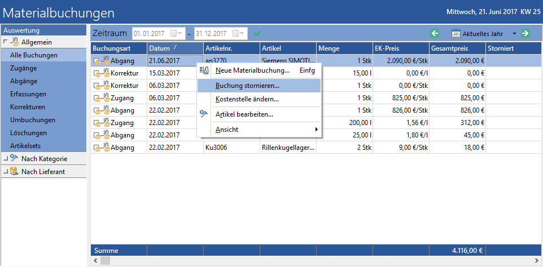Click booking icon of Abgang Ku3006 row
This screenshot has width=543, height=267.
click(x=102, y=148)
